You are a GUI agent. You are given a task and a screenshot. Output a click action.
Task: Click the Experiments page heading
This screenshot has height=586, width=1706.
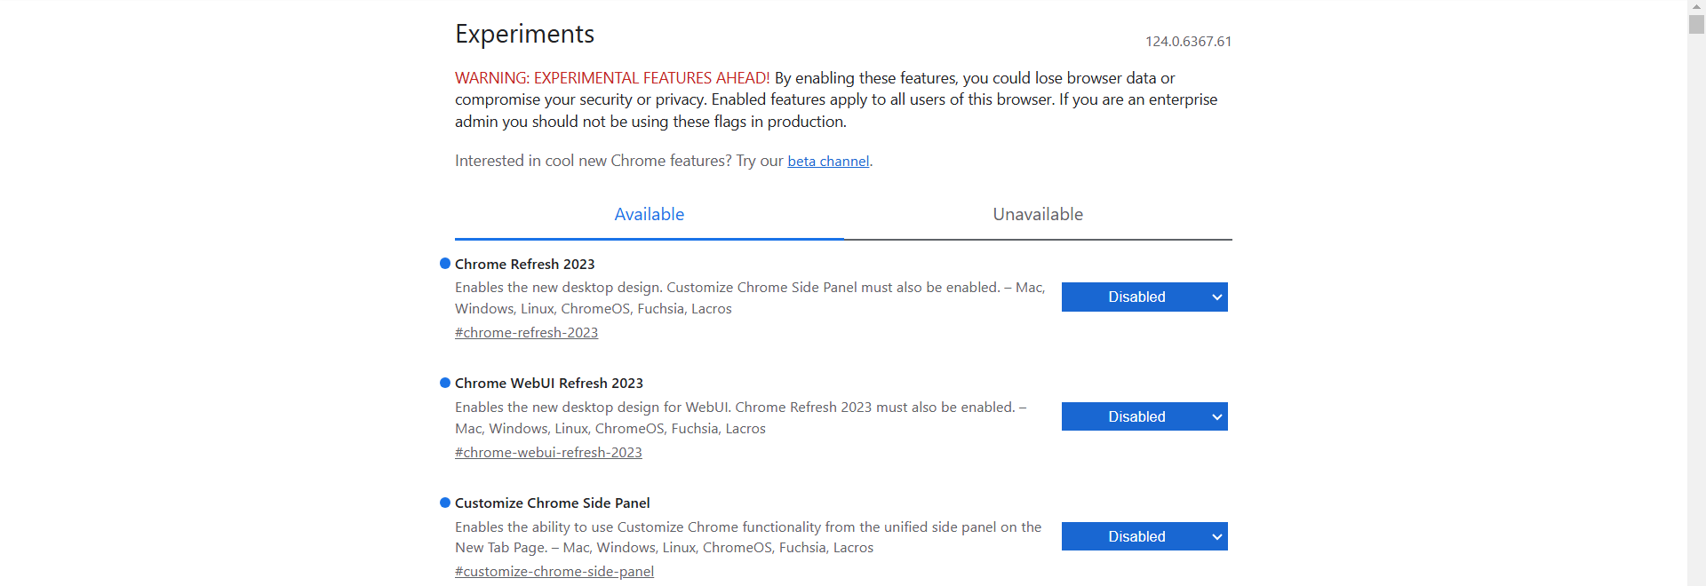coord(524,35)
